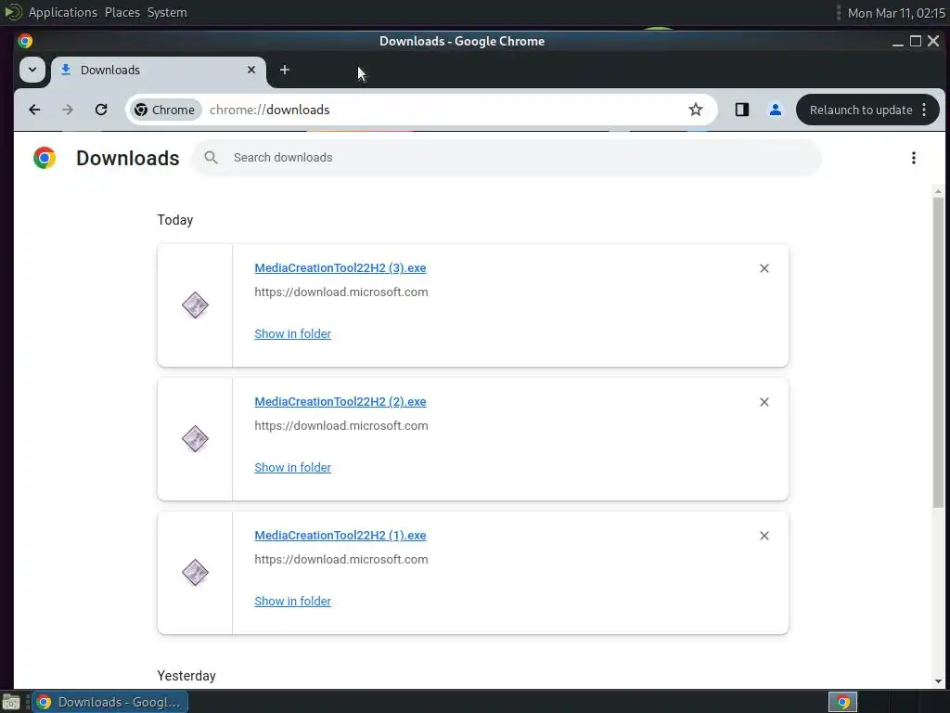Click file icon of MediaCreationTool22H2 (1).exe
Screen dimensions: 950x713
click(x=195, y=572)
